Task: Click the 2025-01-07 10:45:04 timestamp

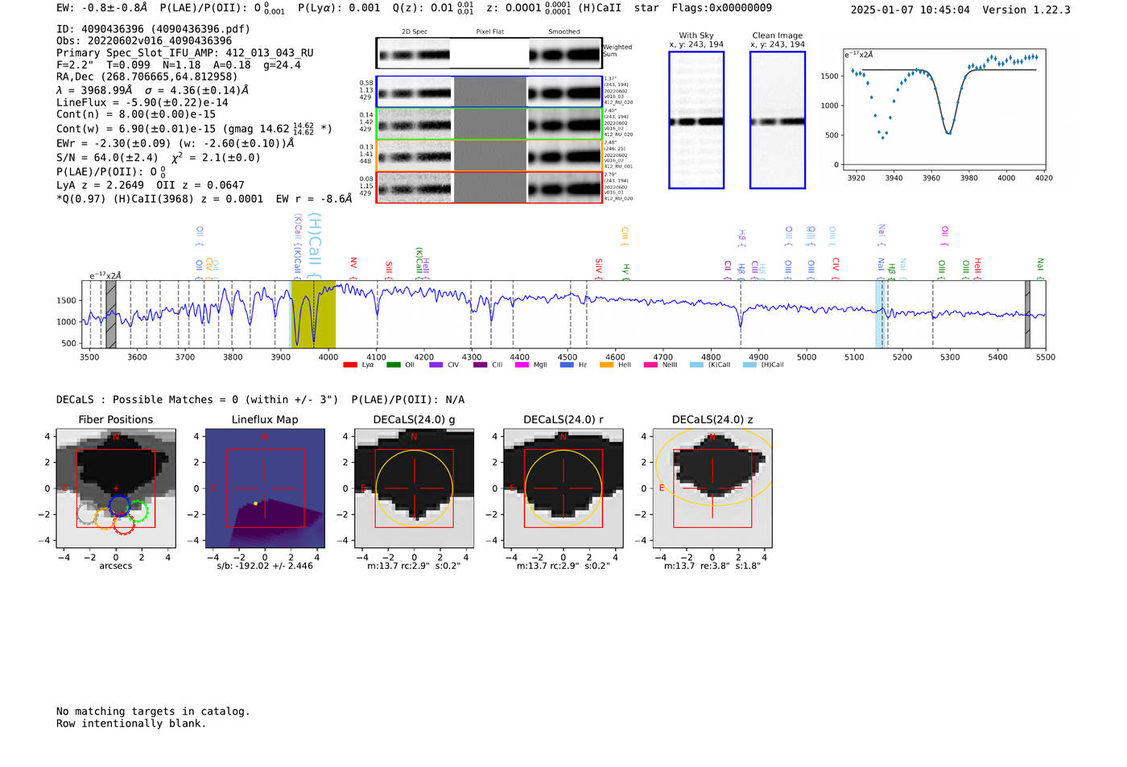Action: click(910, 10)
